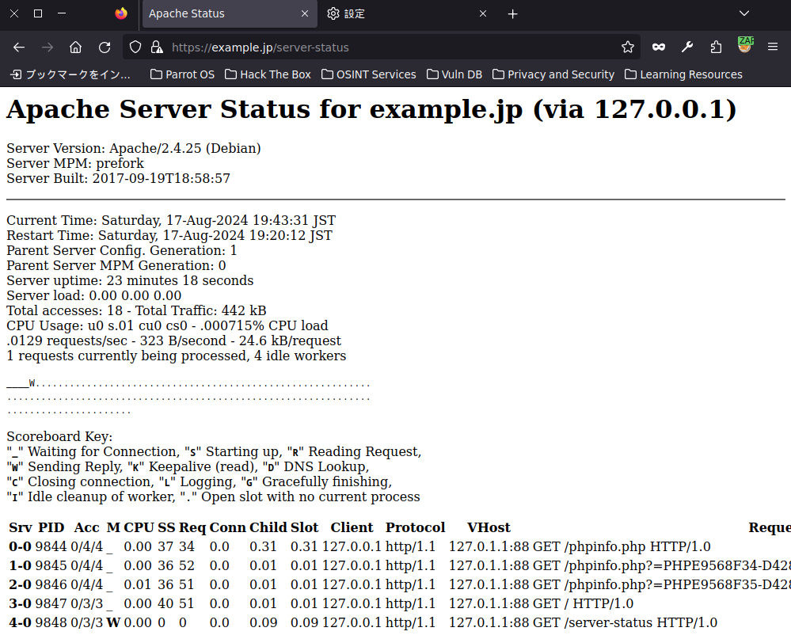This screenshot has width=791, height=639.
Task: Click the Home icon in the toolbar
Action: [x=75, y=48]
